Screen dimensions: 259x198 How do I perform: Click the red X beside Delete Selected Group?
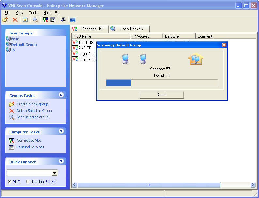pos(12,111)
